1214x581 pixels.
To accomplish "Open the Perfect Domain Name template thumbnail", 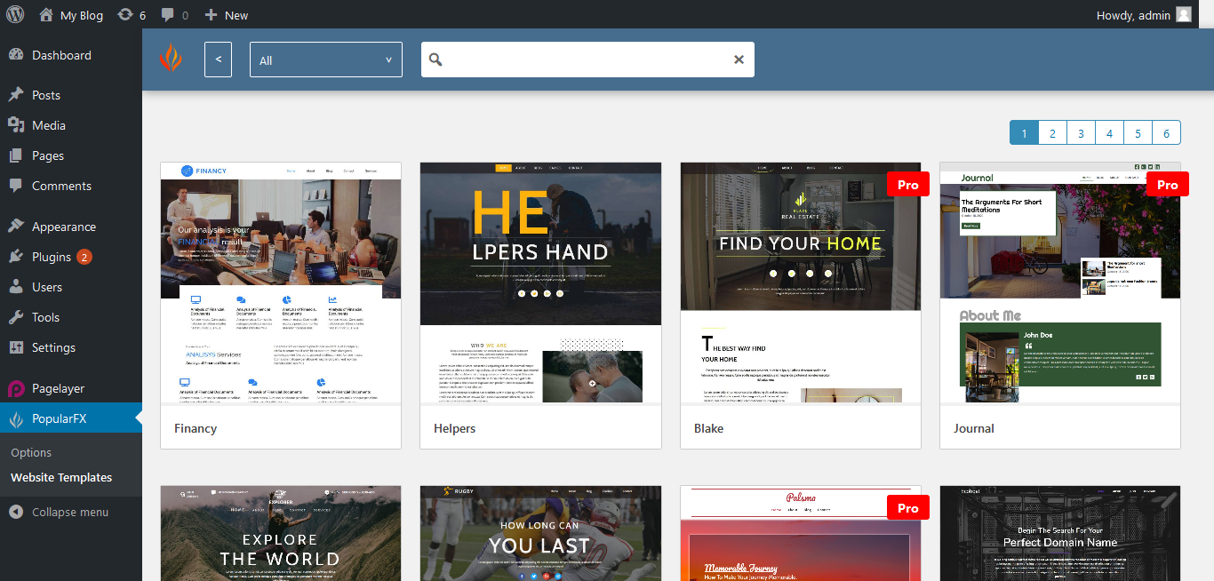I will coord(1060,533).
